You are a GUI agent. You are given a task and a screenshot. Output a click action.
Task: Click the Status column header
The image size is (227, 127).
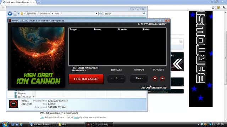pos(146,29)
